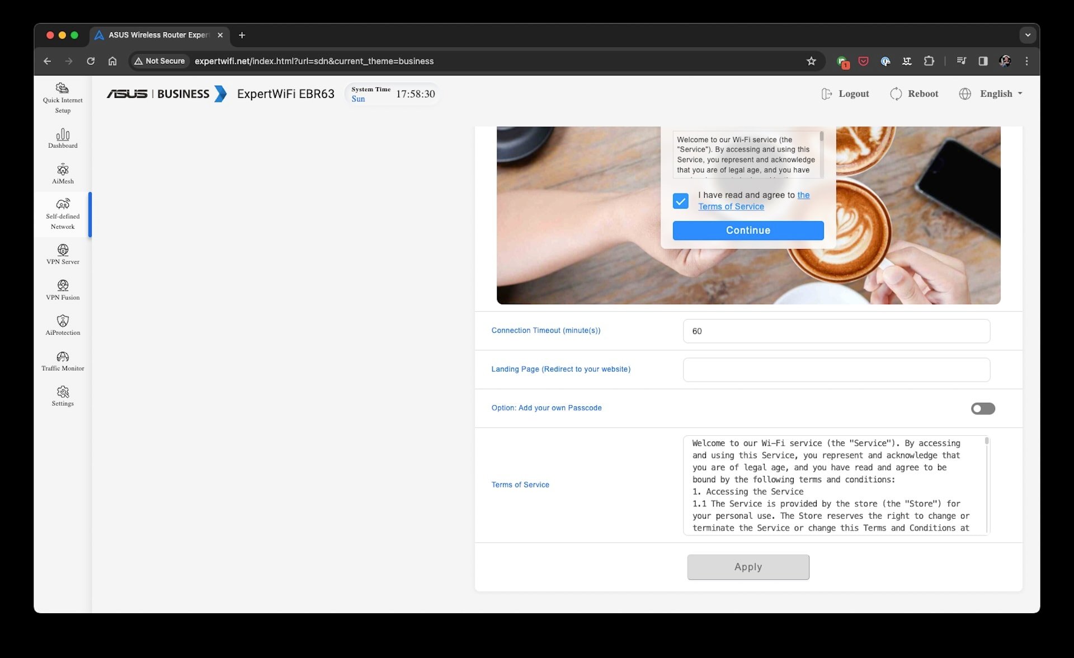Click the Connection Timeout input field
Image resolution: width=1074 pixels, height=658 pixels.
836,331
